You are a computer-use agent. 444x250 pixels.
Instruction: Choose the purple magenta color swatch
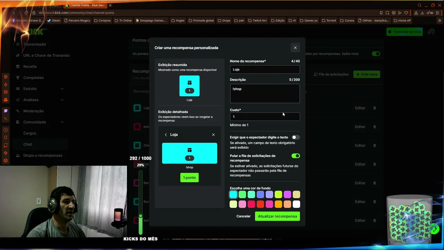[x=288, y=195]
